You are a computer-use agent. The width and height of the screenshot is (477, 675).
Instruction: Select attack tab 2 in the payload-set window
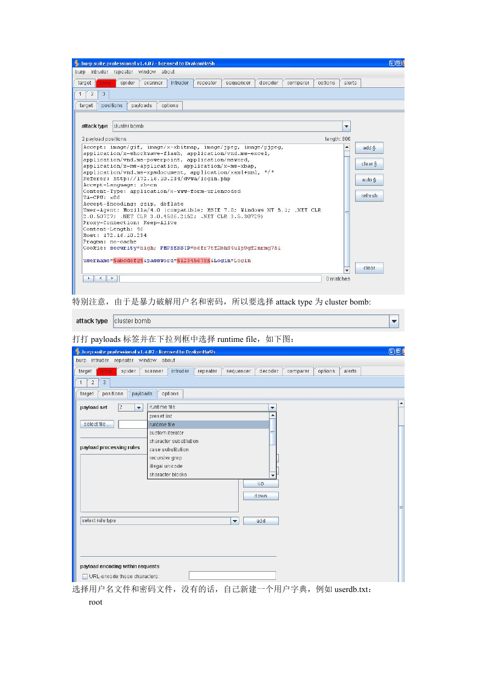click(x=92, y=382)
